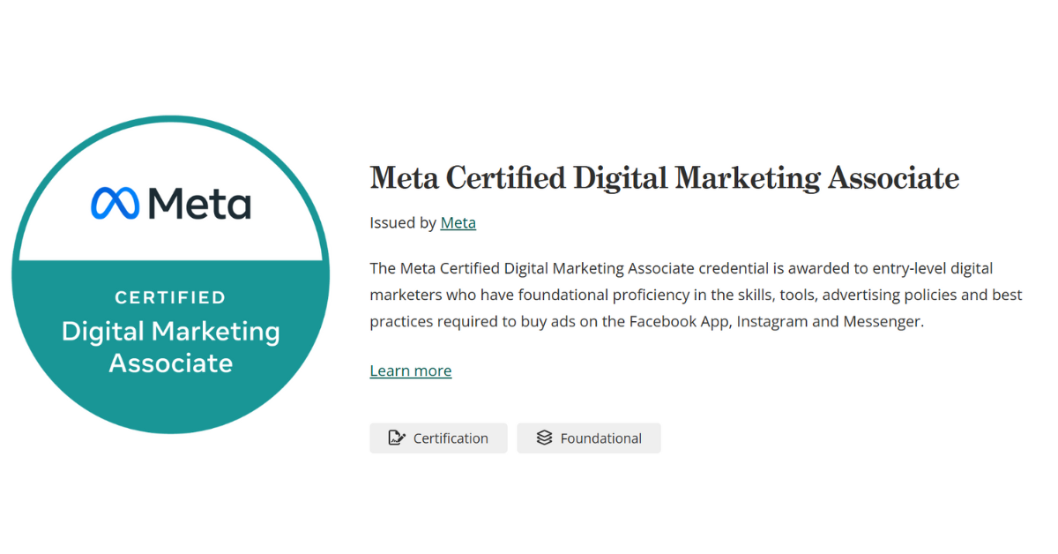The image size is (1058, 554).
Task: Follow the Learn more link
Action: [x=410, y=370]
